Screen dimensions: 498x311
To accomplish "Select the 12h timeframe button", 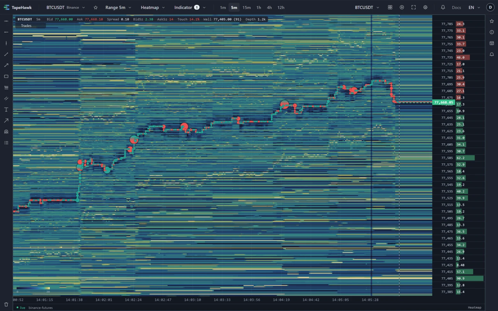I will (x=281, y=7).
